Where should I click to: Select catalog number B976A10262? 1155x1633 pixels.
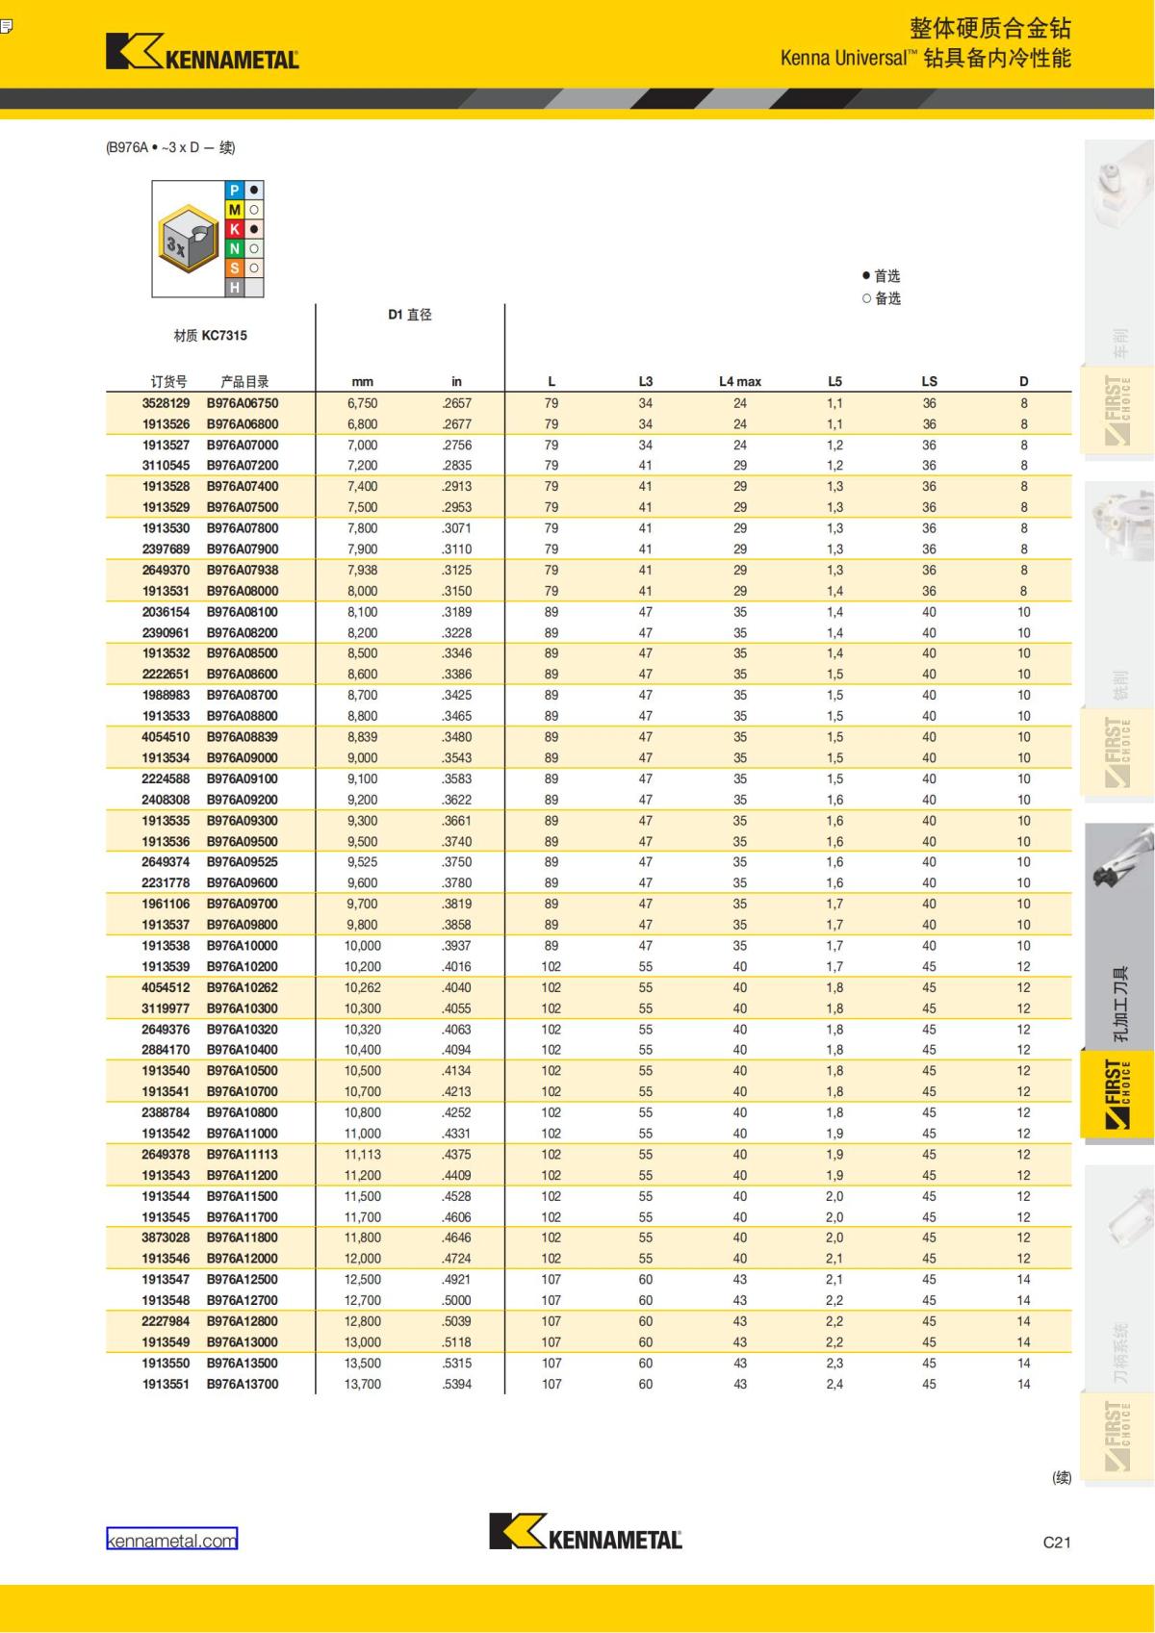pos(243,987)
